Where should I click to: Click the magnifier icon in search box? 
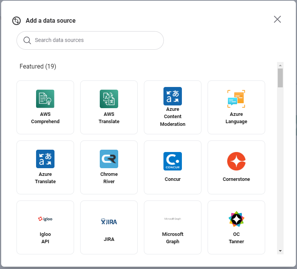[27, 40]
